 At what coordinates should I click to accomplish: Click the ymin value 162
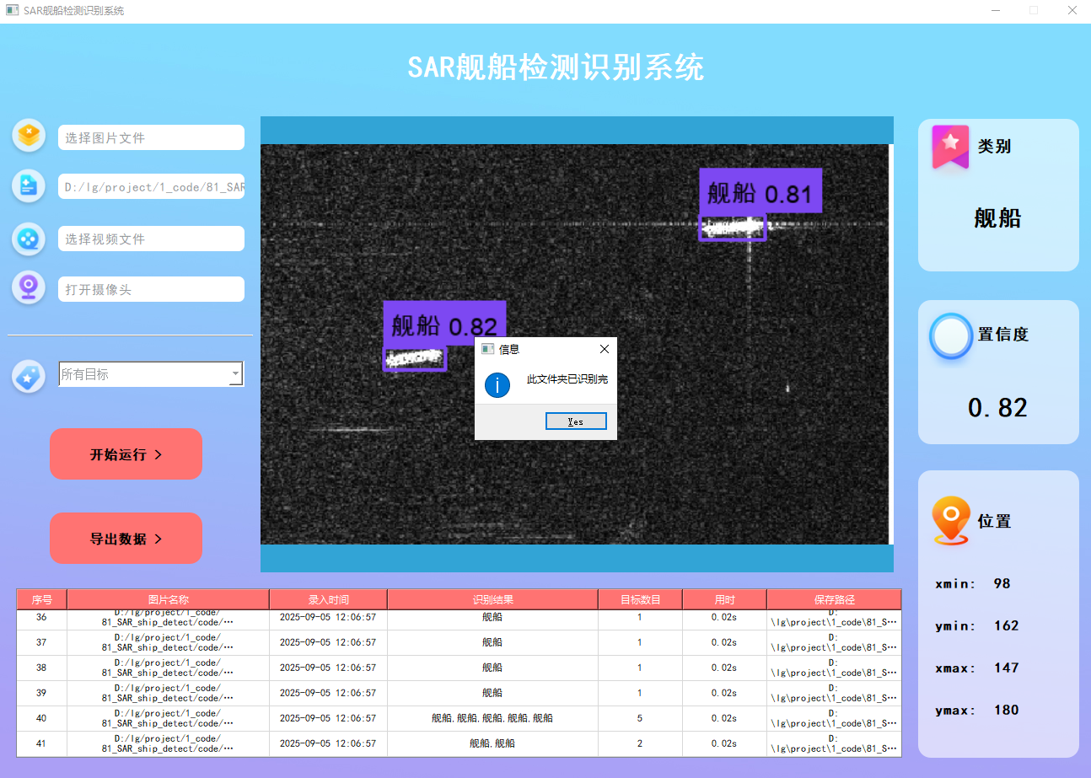tap(1006, 625)
